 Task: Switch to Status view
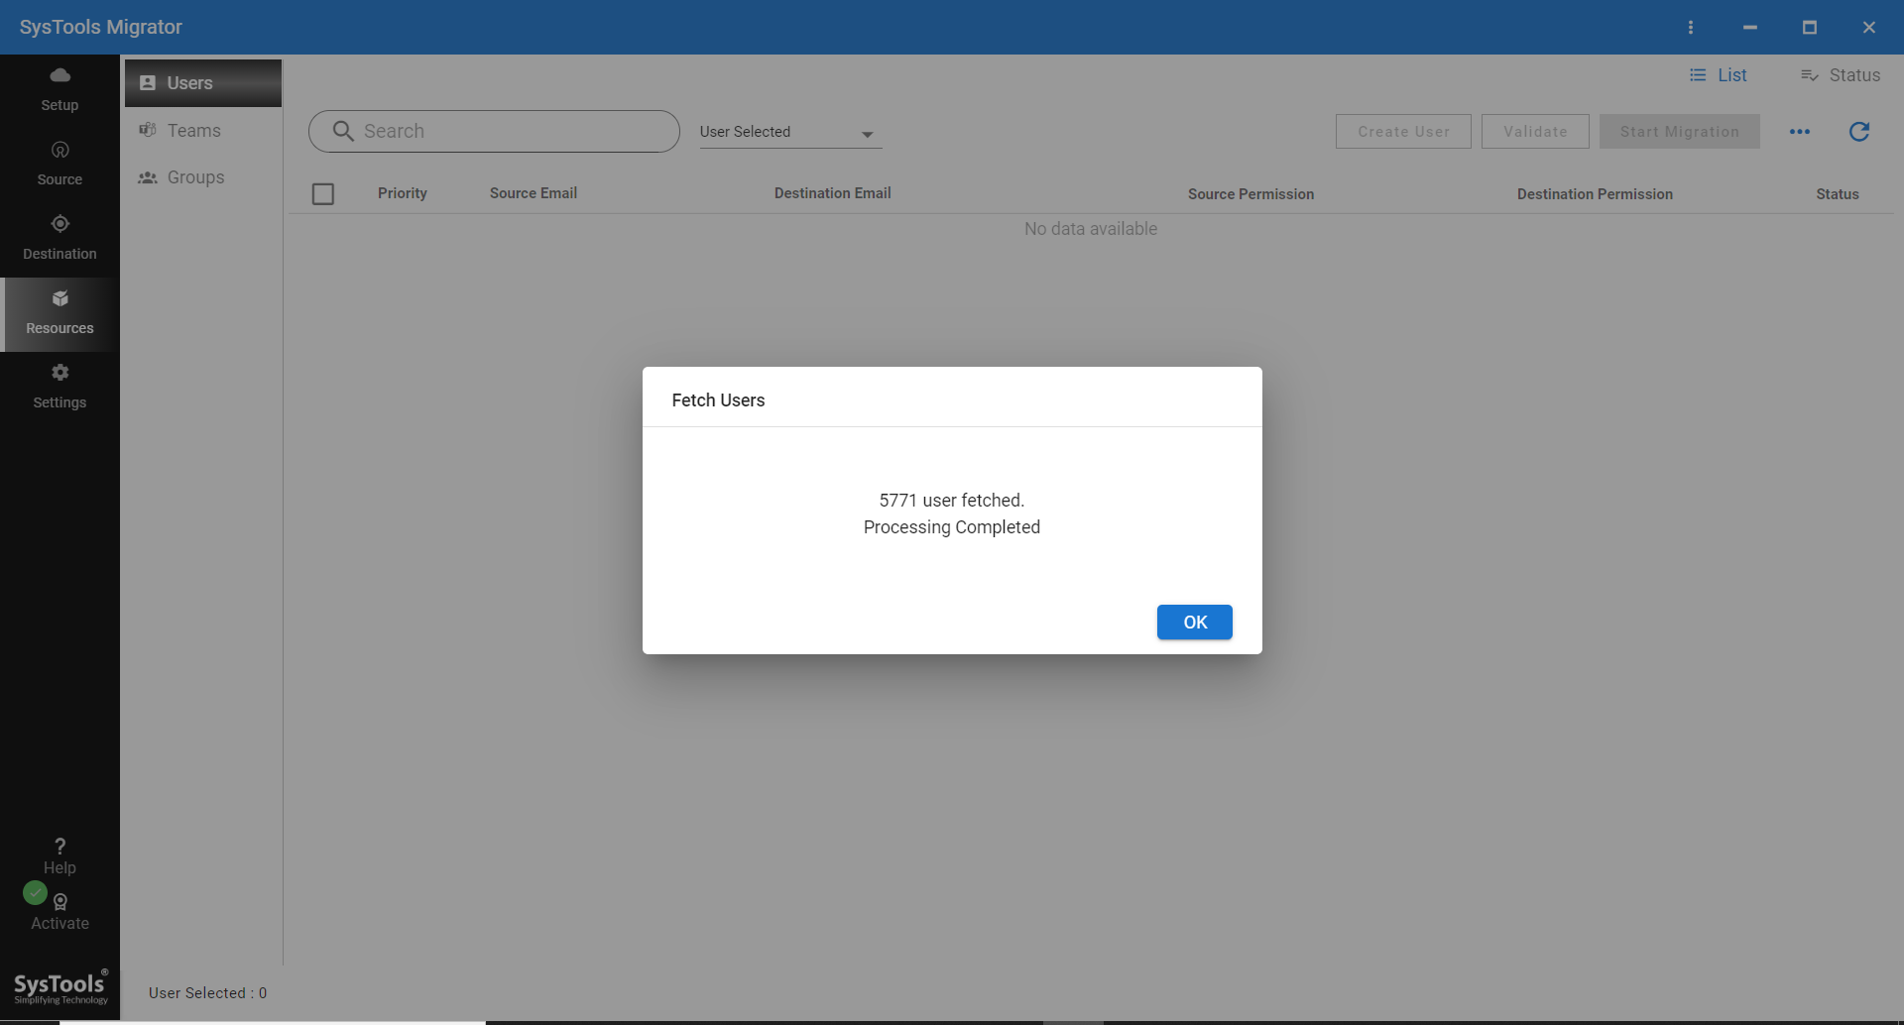1841,75
